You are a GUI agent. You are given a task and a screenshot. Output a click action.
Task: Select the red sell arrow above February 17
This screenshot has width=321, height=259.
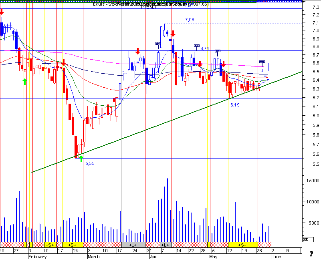pos(63,62)
